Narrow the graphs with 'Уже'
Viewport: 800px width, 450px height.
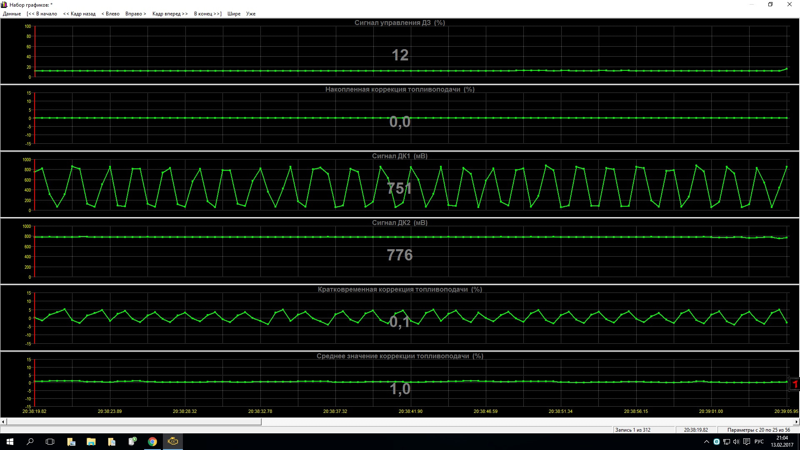point(251,14)
